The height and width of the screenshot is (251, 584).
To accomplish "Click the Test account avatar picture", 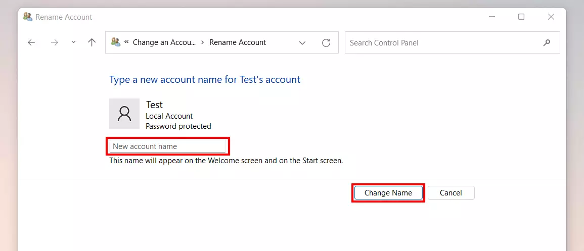I will [124, 114].
